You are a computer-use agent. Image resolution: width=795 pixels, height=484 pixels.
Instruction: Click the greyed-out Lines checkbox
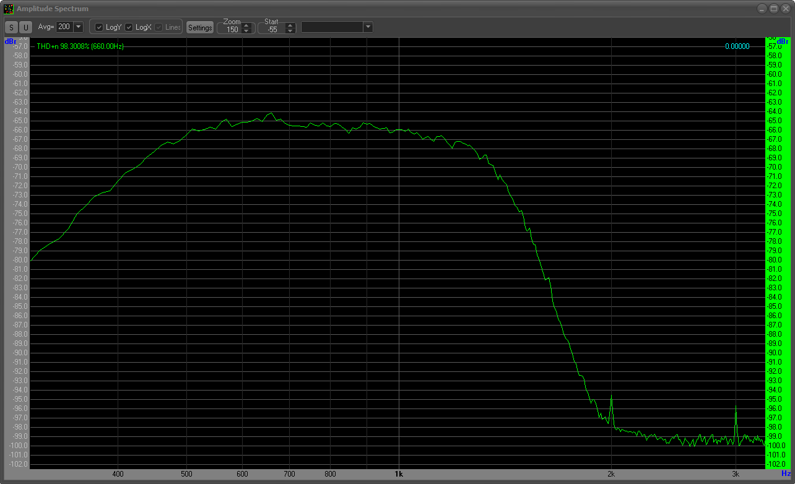pyautogui.click(x=159, y=27)
